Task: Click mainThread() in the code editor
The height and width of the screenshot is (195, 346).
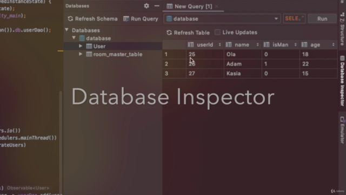Action: [38, 138]
